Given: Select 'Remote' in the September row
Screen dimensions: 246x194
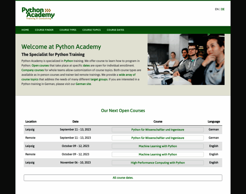Looking at the screenshot, I should (30, 138).
